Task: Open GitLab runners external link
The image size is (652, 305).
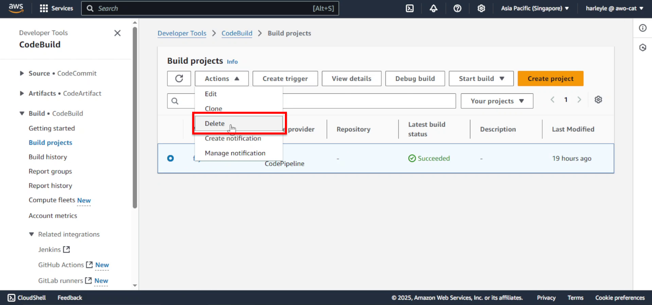Action: click(x=65, y=281)
